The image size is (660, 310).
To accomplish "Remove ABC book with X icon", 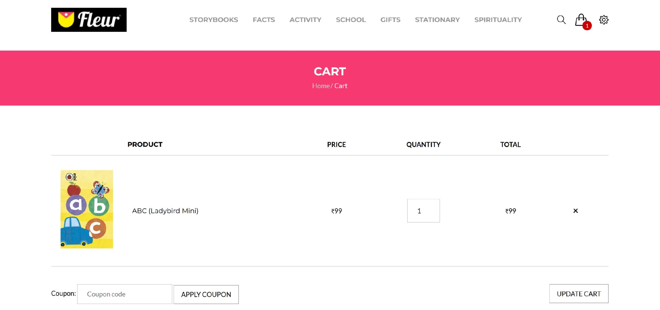I will pyautogui.click(x=575, y=211).
